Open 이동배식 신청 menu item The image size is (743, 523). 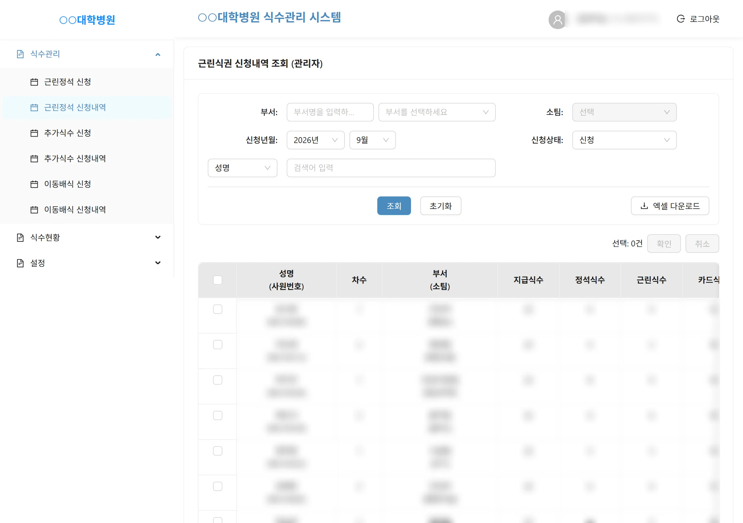(x=87, y=184)
